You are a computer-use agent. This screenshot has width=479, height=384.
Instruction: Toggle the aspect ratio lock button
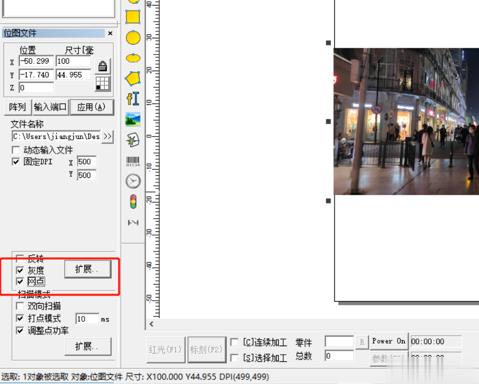pyautogui.click(x=103, y=66)
